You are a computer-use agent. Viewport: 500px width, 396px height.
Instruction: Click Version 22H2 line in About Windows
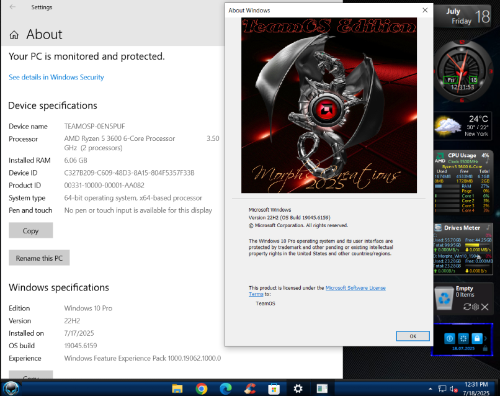290,218
